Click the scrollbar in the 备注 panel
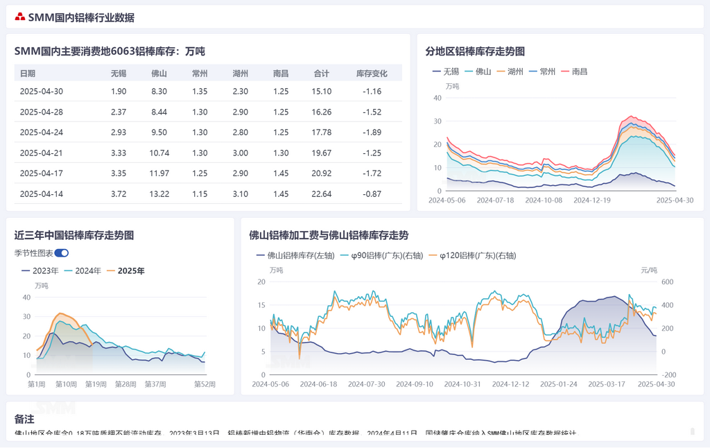 pos(693,431)
